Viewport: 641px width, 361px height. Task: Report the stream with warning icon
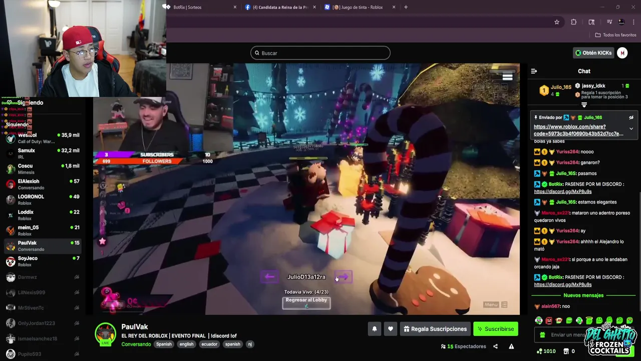click(511, 346)
